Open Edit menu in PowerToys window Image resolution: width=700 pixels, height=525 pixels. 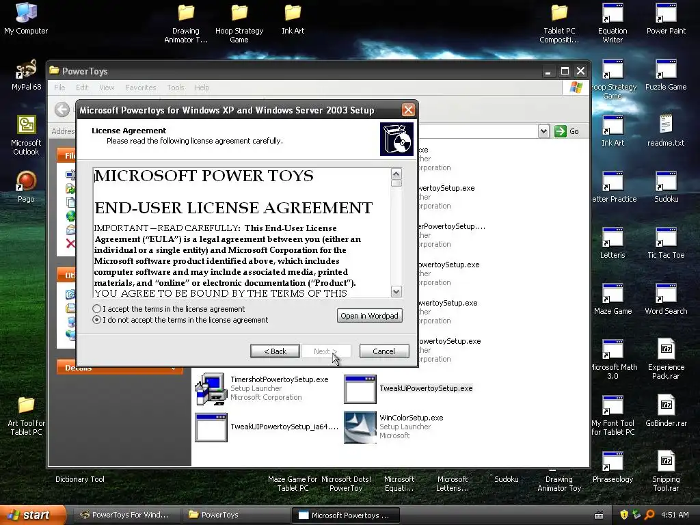(x=82, y=87)
